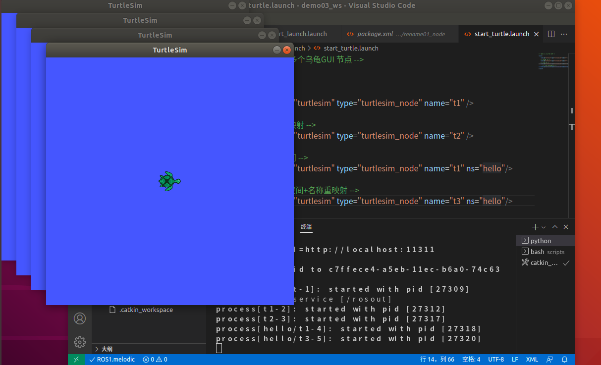Select the python terminal
The width and height of the screenshot is (601, 365).
546,241
